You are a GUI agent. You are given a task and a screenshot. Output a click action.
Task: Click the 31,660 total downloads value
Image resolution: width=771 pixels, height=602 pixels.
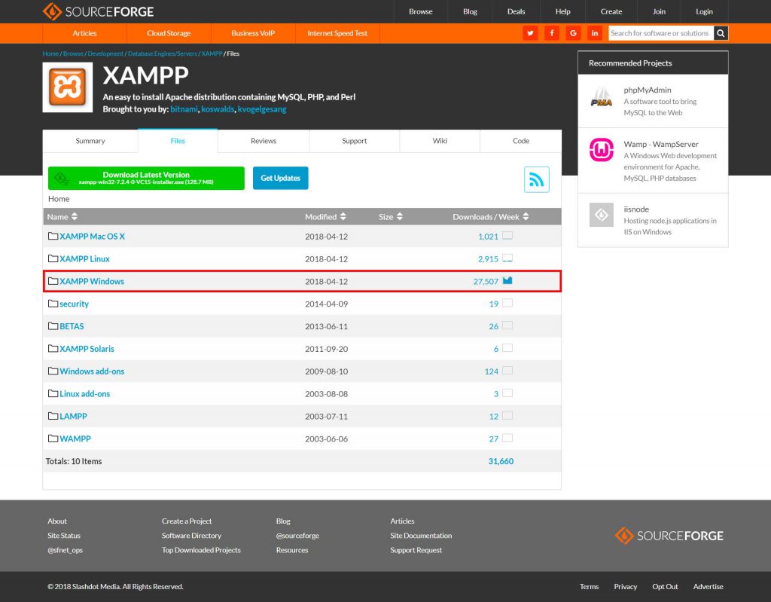coord(501,461)
